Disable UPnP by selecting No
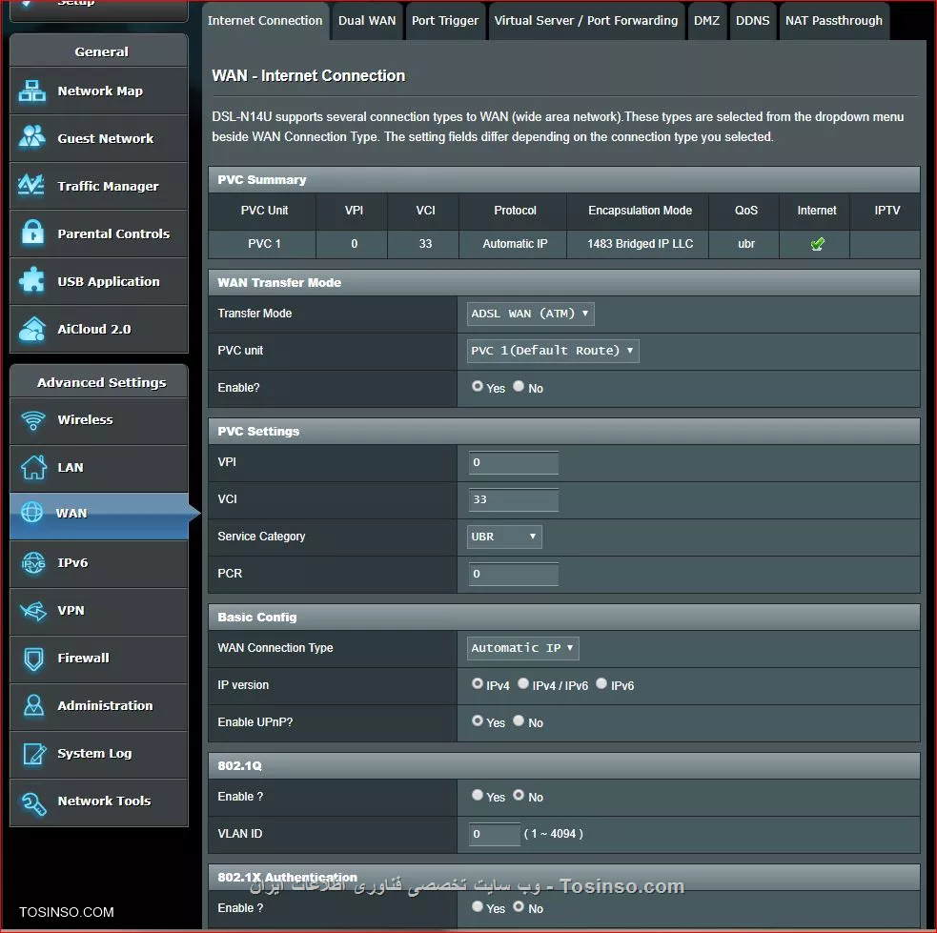Viewport: 937px width, 933px height. point(519,720)
